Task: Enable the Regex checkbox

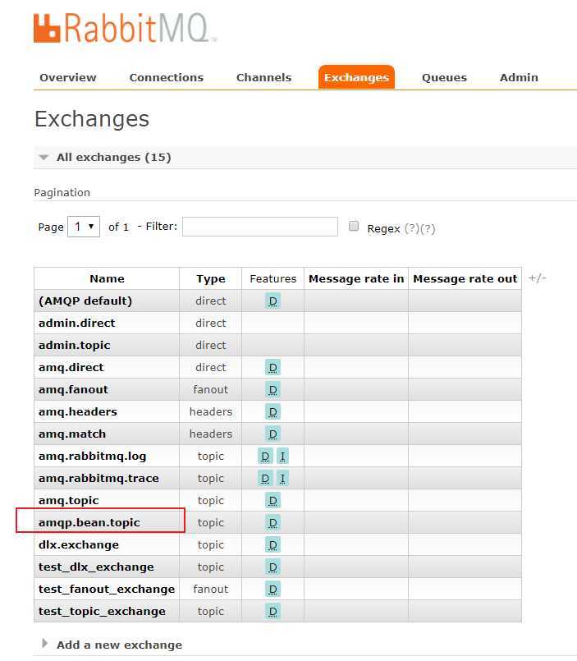Action: click(x=354, y=227)
